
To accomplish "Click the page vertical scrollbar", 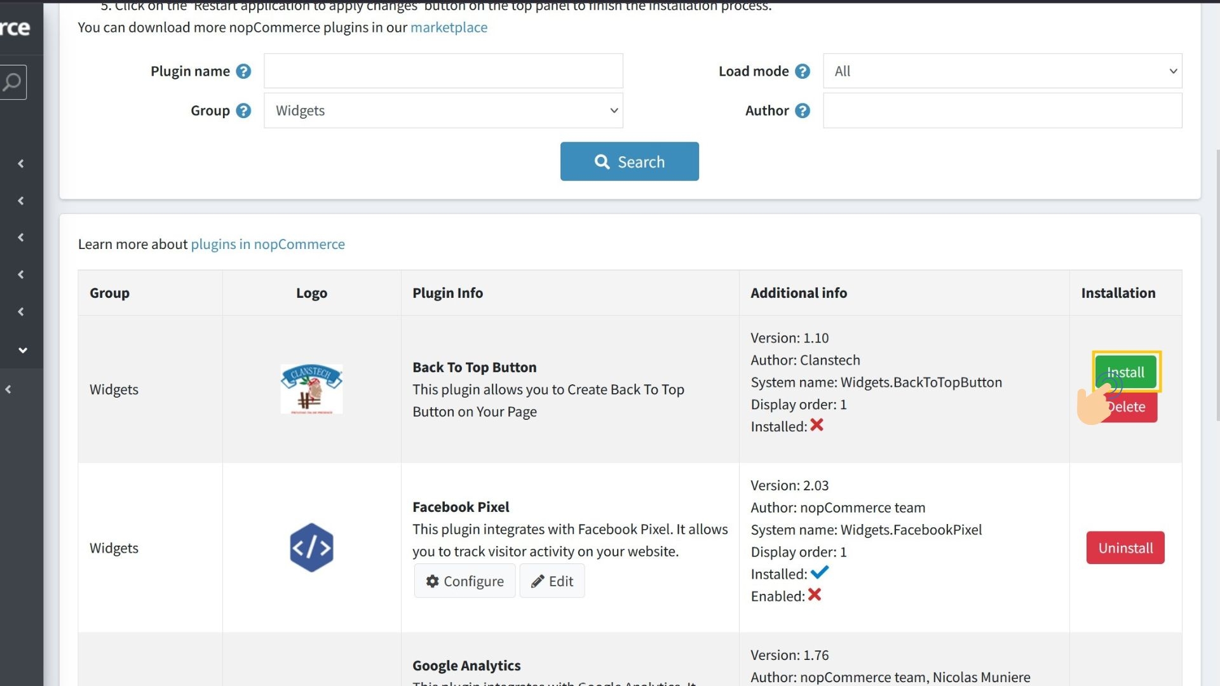I will (x=1217, y=285).
